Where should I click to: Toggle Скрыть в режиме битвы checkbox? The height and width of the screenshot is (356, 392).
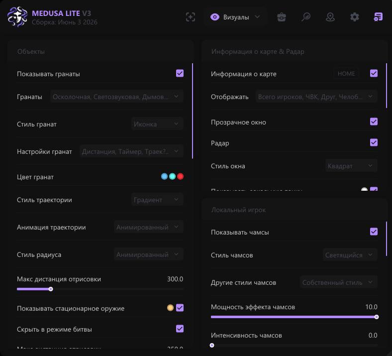click(180, 329)
